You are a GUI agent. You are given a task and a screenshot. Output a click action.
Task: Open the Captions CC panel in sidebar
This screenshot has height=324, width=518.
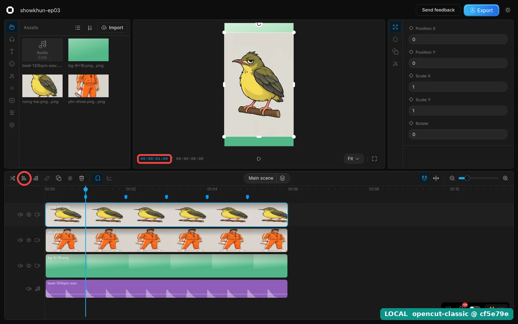point(12,100)
